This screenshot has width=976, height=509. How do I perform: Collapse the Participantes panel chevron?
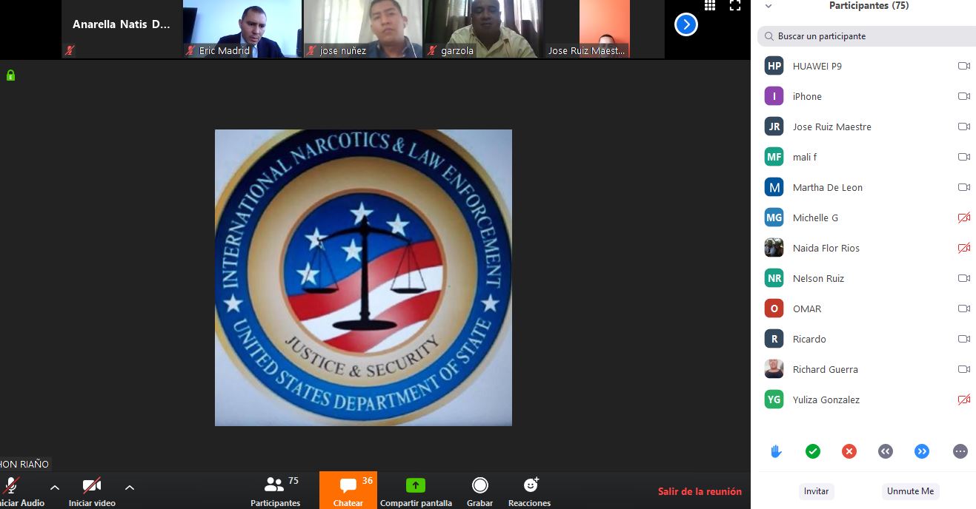click(x=768, y=6)
